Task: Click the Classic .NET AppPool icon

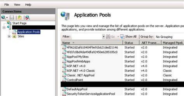Action: point(64,75)
